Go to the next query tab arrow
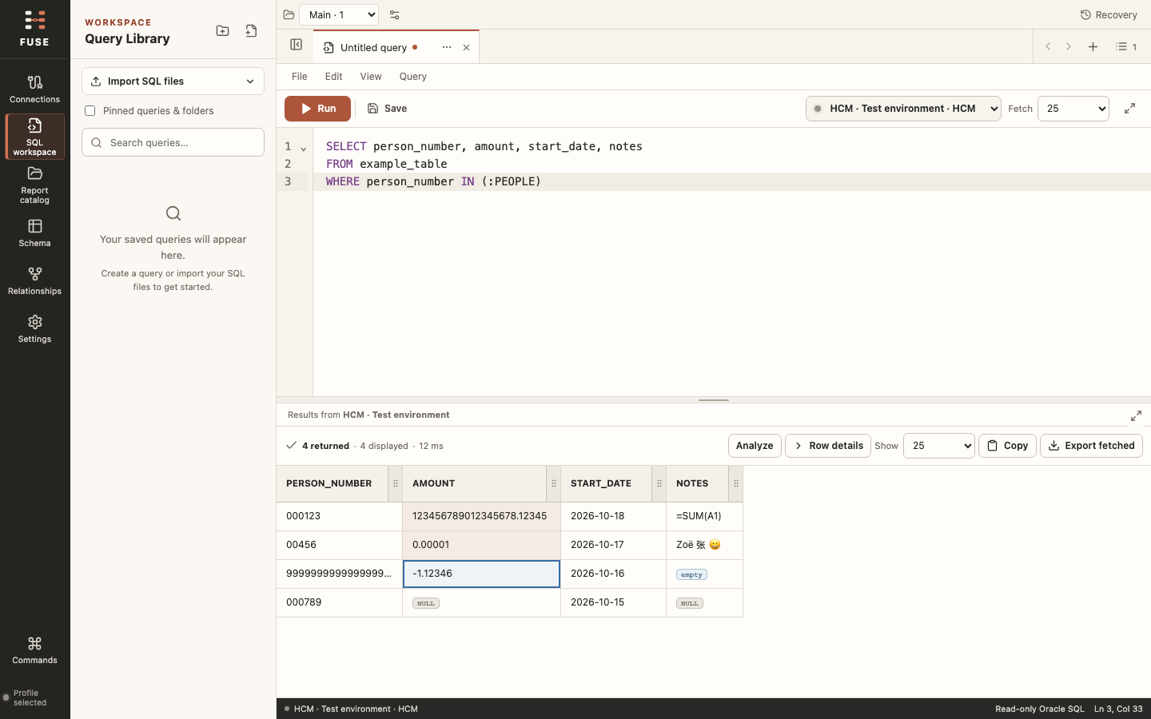Viewport: 1151px width, 719px height. point(1069,46)
